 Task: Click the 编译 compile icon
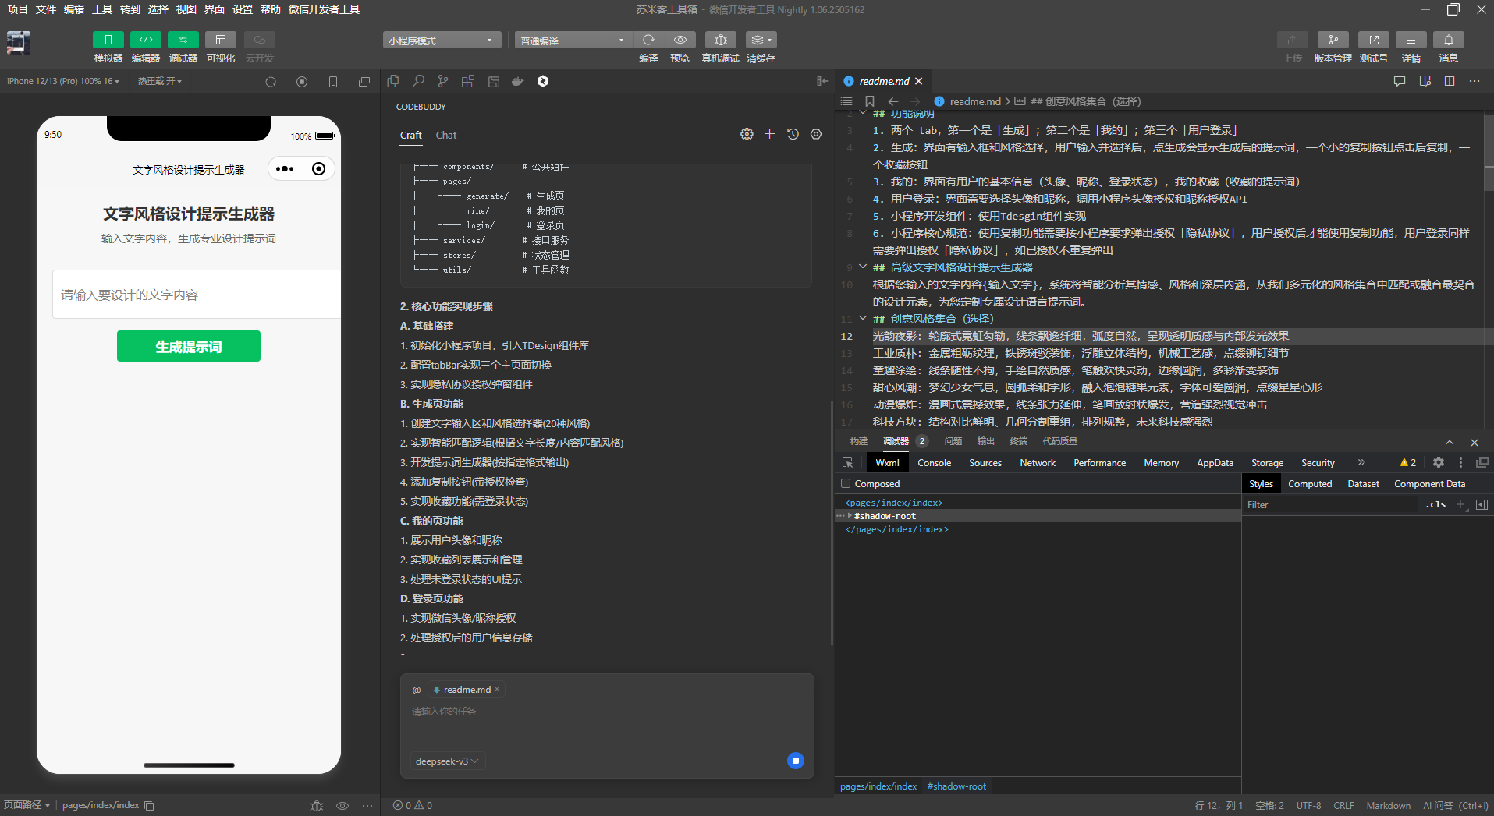[x=649, y=40]
